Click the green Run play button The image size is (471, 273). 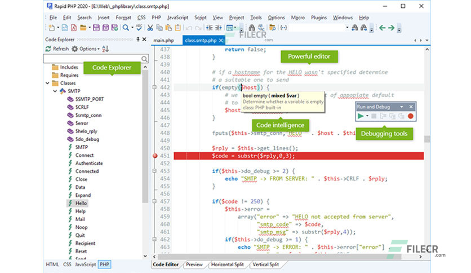(x=361, y=116)
